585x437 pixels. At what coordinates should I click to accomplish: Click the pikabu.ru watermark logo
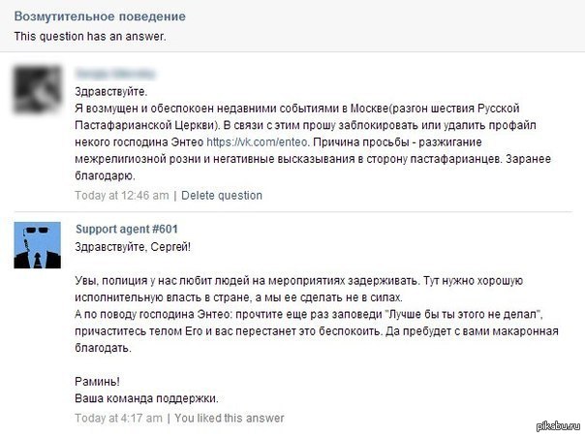[559, 425]
